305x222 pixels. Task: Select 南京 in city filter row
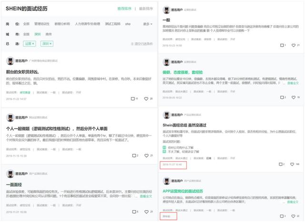coord(49,34)
